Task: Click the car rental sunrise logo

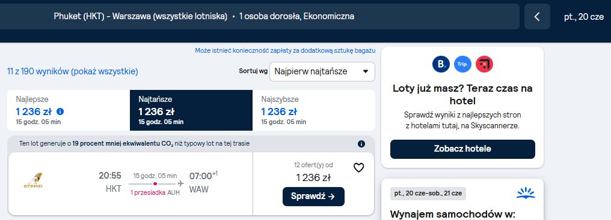Action: click(526, 193)
